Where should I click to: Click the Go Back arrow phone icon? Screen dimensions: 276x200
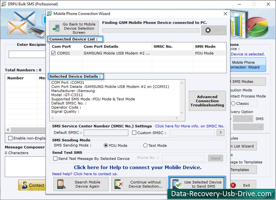tap(56, 28)
